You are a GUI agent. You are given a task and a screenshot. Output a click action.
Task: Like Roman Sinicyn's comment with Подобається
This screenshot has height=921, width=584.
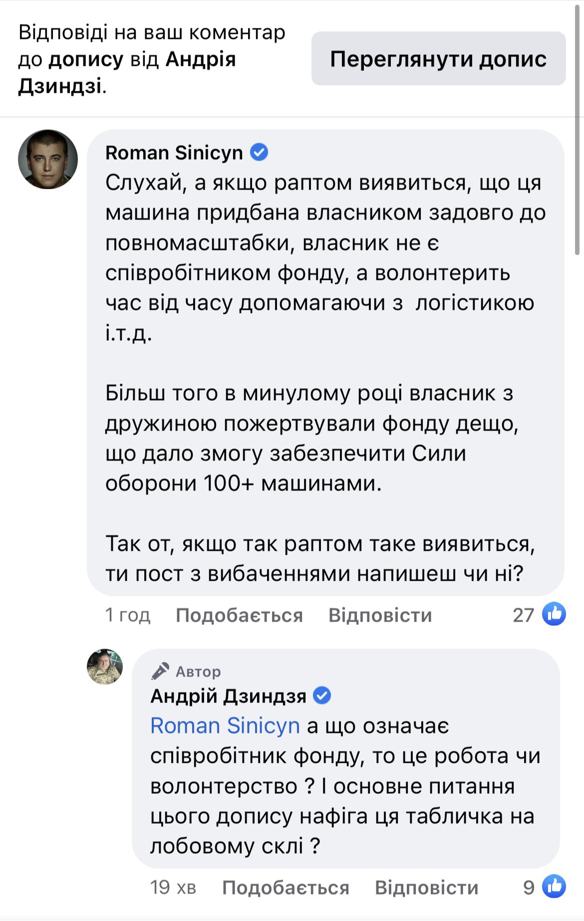click(239, 615)
